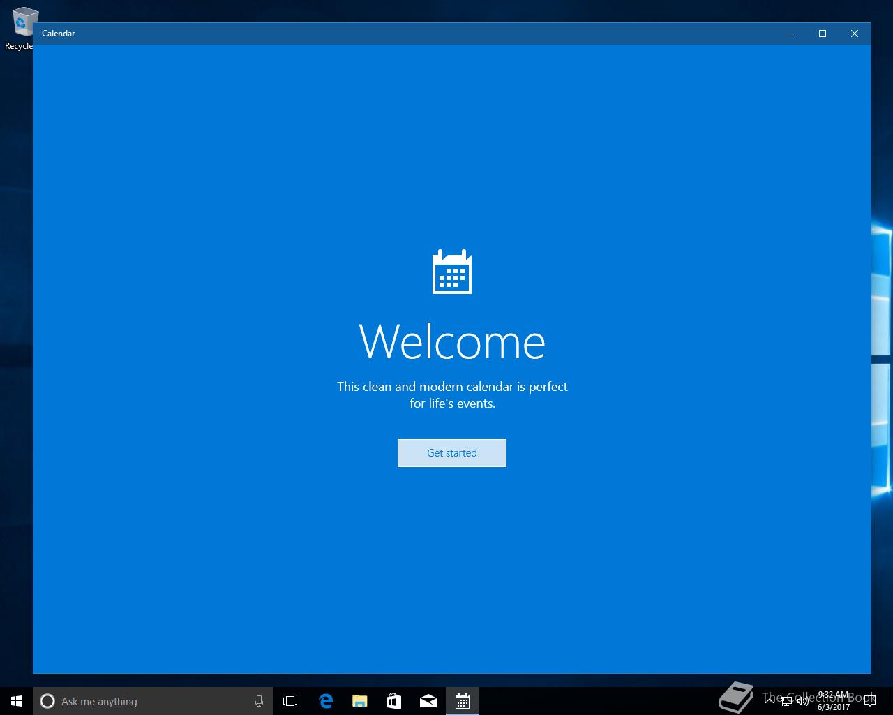The width and height of the screenshot is (893, 715).
Task: Click the Calendar title bar text
Action: pyautogui.click(x=58, y=34)
